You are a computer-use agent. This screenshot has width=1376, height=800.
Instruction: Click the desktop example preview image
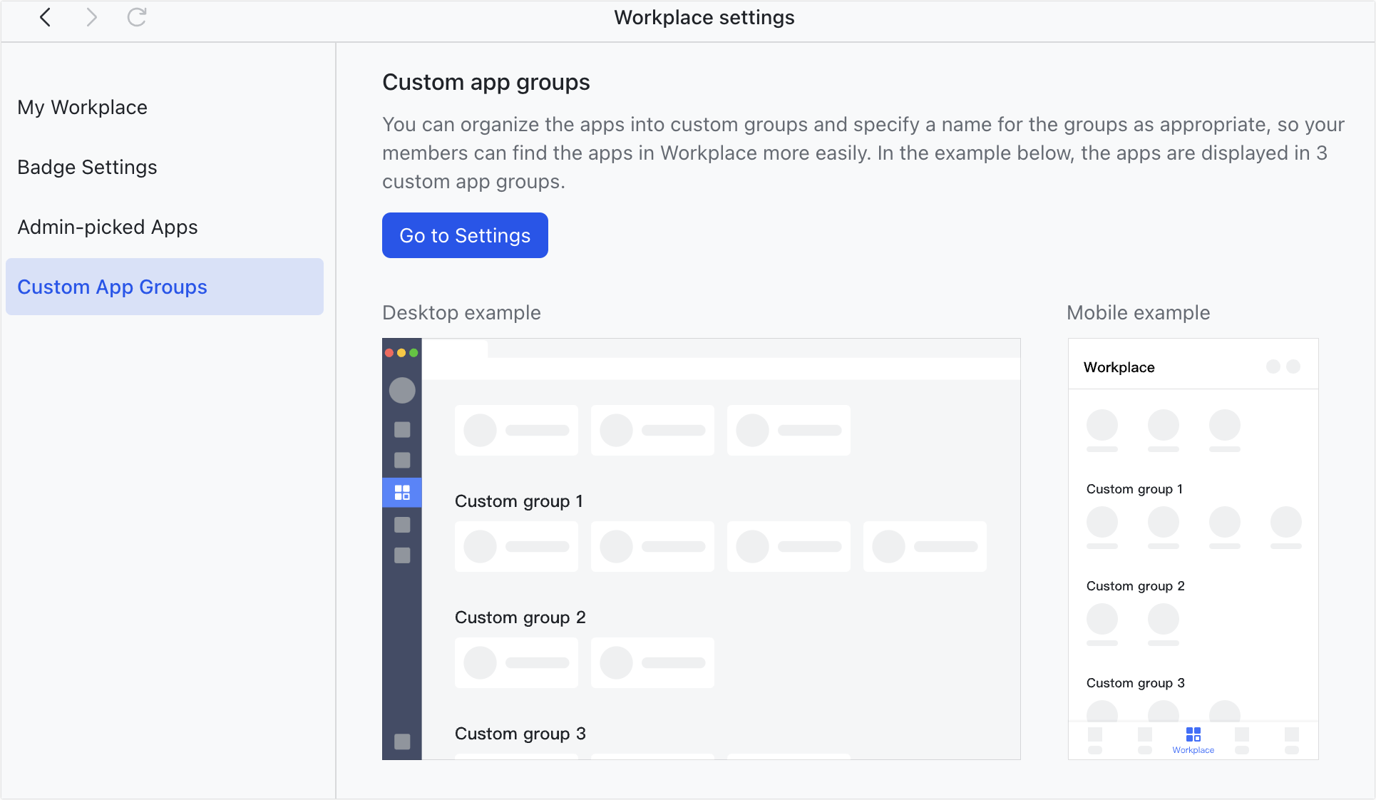click(x=702, y=549)
